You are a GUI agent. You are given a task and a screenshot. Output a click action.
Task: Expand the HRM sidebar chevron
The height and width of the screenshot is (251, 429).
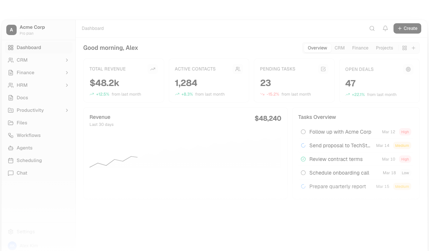[67, 85]
